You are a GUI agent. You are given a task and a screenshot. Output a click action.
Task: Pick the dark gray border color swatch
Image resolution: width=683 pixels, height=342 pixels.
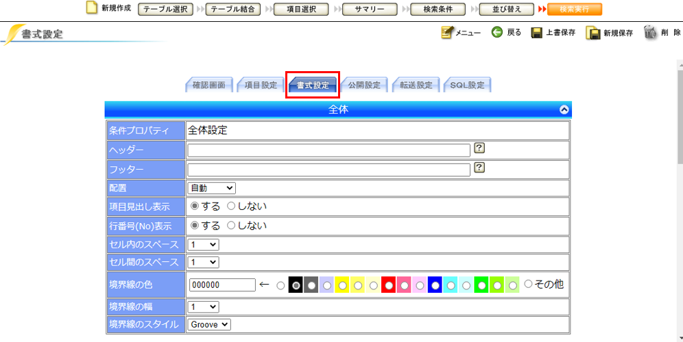coord(311,285)
